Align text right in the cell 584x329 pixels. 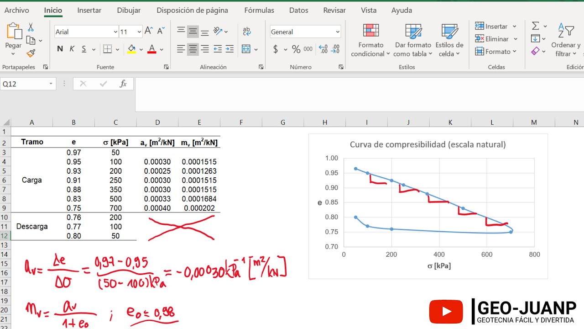[205, 49]
